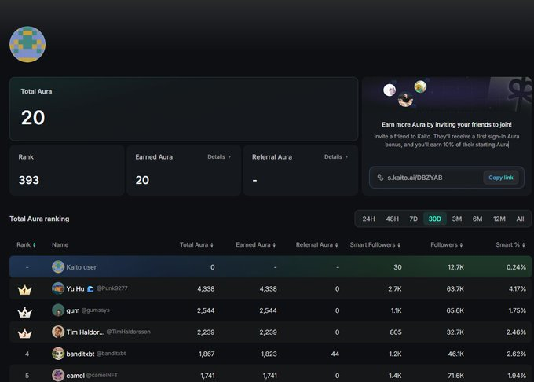This screenshot has width=534, height=382.
Task: Click the third-place crown icon
Action: coord(24,333)
